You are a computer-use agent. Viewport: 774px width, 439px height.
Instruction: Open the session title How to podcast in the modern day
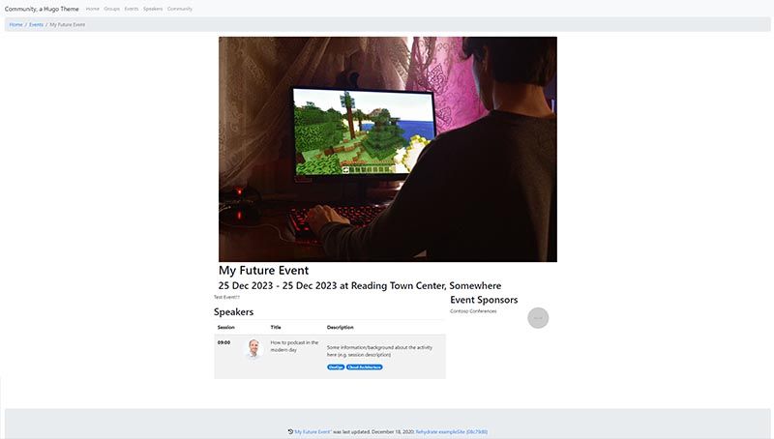(x=294, y=346)
